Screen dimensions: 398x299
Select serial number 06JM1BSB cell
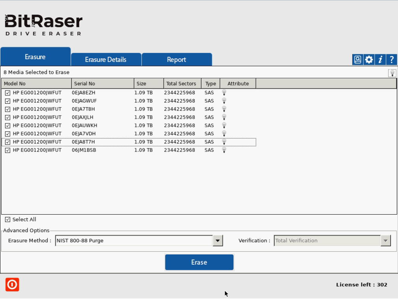pos(84,150)
